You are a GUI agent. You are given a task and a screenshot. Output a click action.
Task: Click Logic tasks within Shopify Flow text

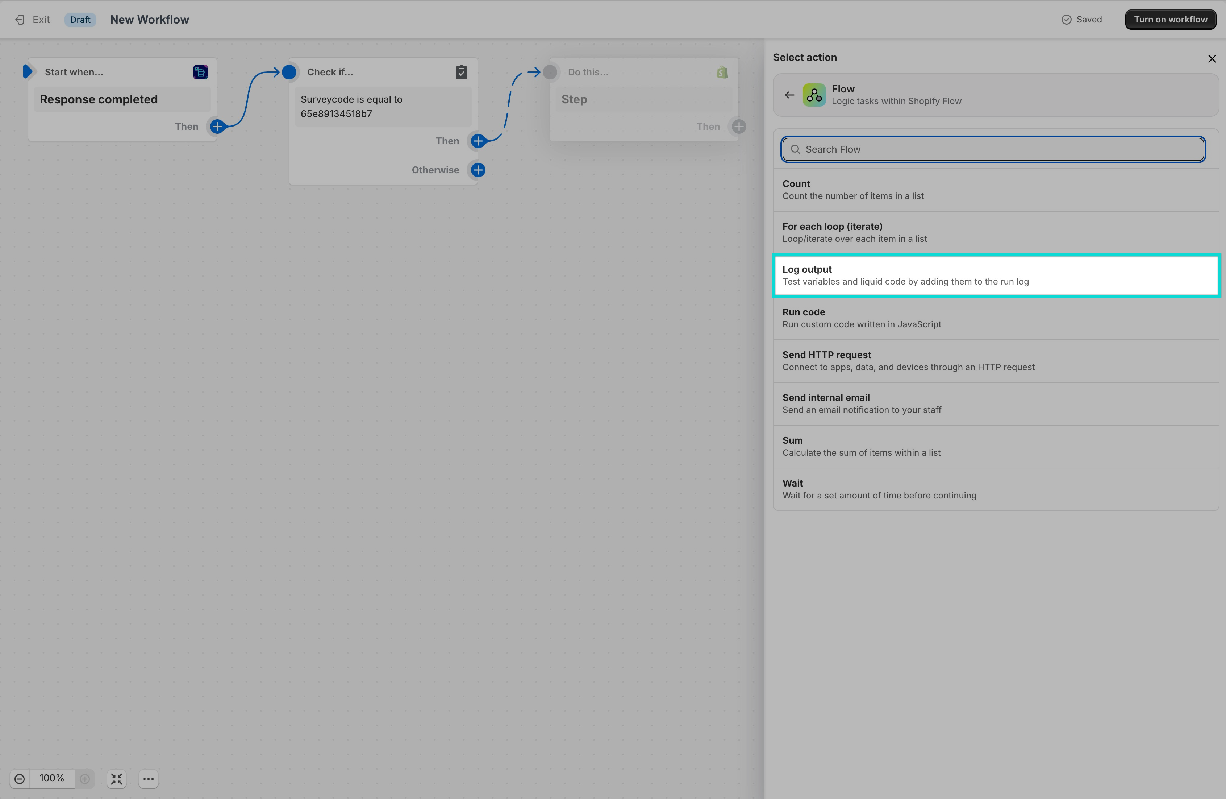pos(896,101)
